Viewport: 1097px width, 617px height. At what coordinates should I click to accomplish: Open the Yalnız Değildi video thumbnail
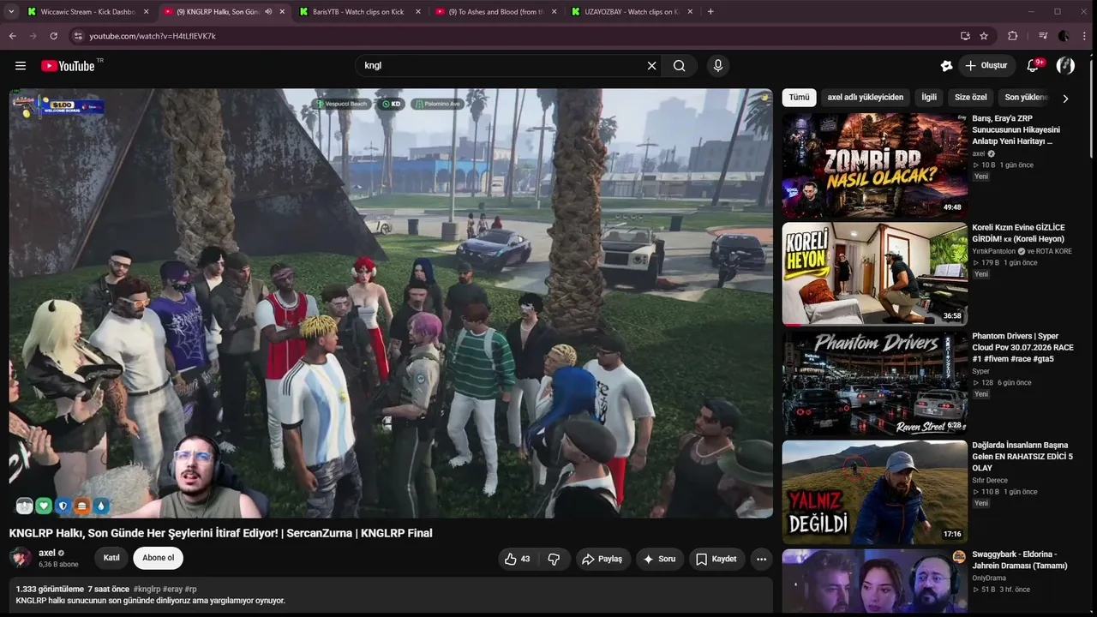pos(874,492)
